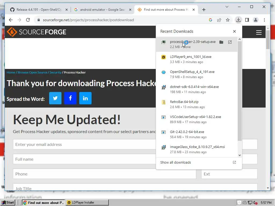The width and height of the screenshot is (275, 206).
Task: Click page scrollbar down arrow
Action: [268, 188]
